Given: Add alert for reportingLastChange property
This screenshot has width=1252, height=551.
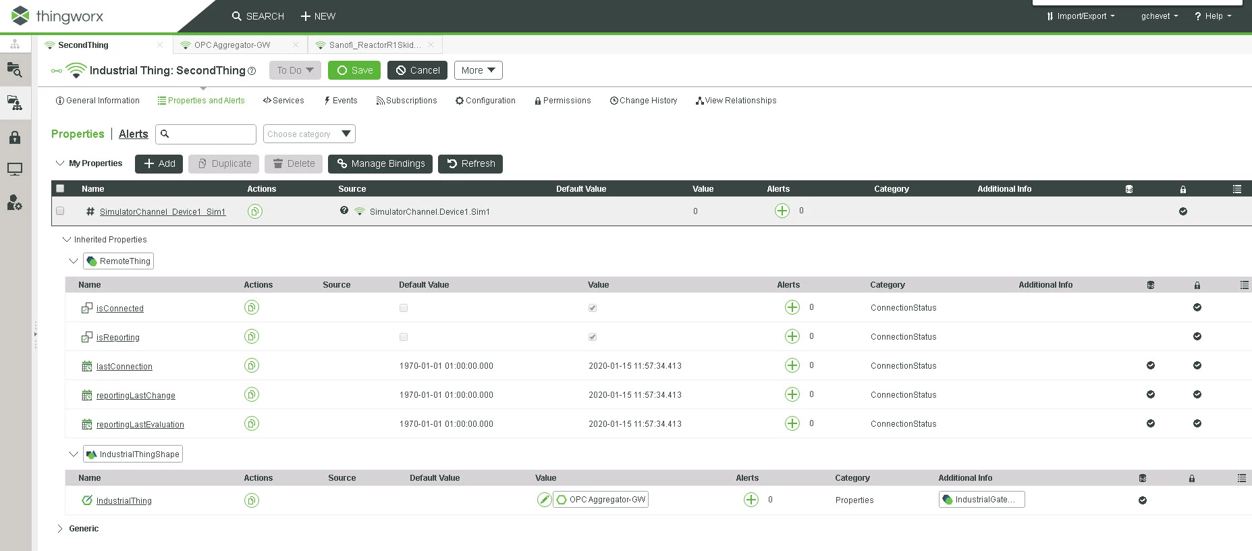Looking at the screenshot, I should click(792, 395).
